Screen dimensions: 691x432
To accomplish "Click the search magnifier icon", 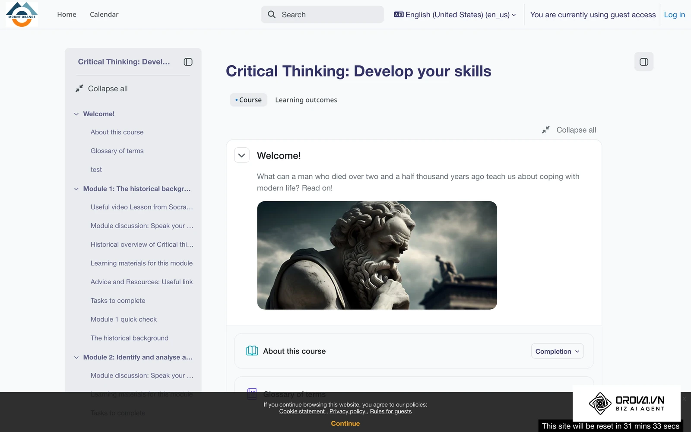I will click(272, 15).
